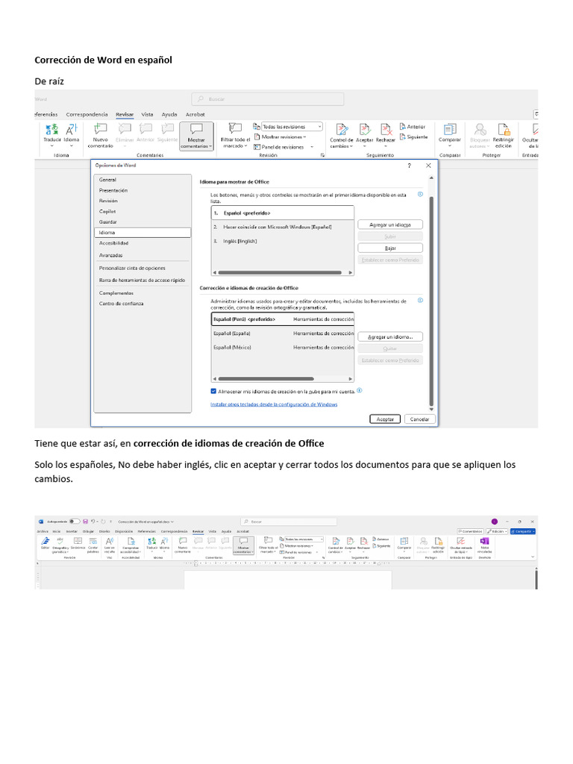Open Notas vinculadas OneNote icon

pos(484,541)
